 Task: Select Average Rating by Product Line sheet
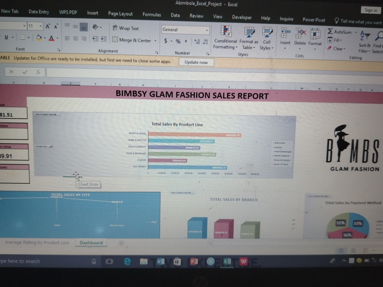[37, 242]
